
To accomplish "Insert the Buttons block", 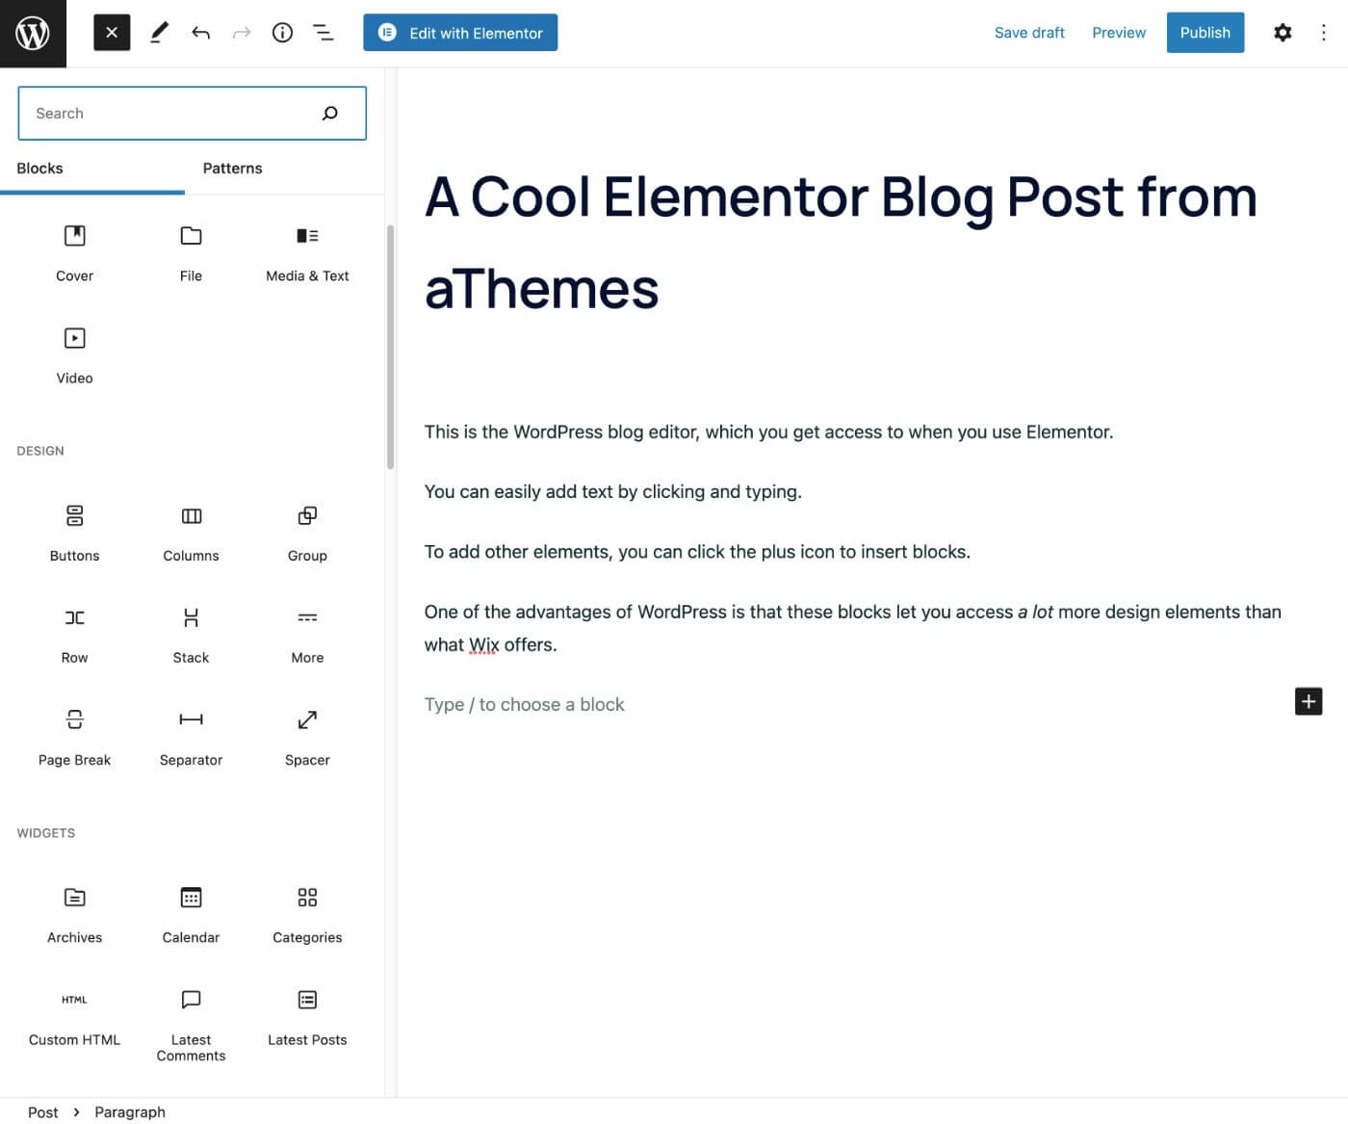I will point(74,534).
